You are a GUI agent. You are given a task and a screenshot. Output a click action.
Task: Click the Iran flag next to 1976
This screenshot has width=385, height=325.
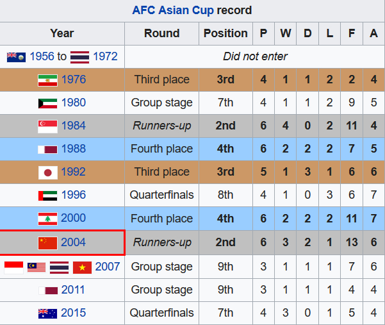47,80
